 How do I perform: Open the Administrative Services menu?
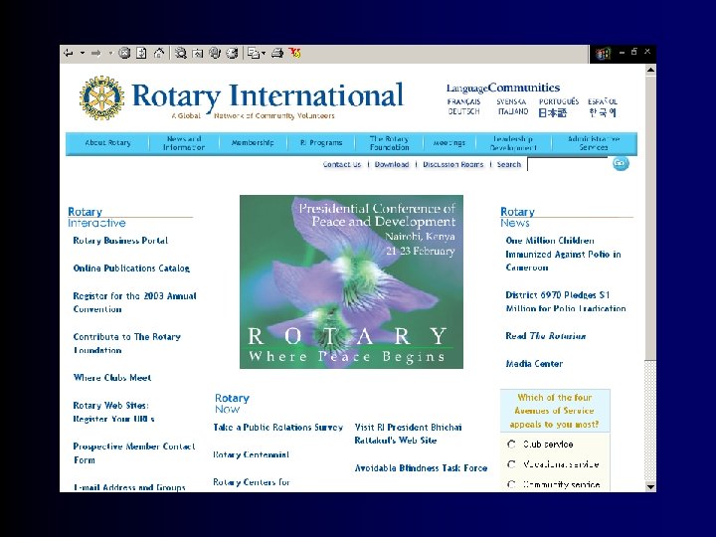pos(594,143)
